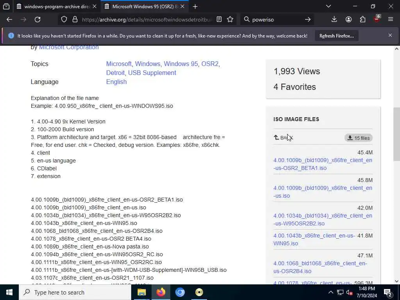Image resolution: width=400 pixels, height=300 pixels.
Task: Select the Microsoft Windows 95 (OSR2) tab
Action: [145, 7]
